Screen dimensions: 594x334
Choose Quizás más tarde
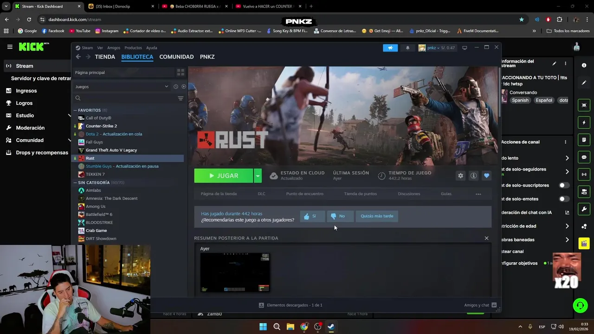tap(377, 216)
